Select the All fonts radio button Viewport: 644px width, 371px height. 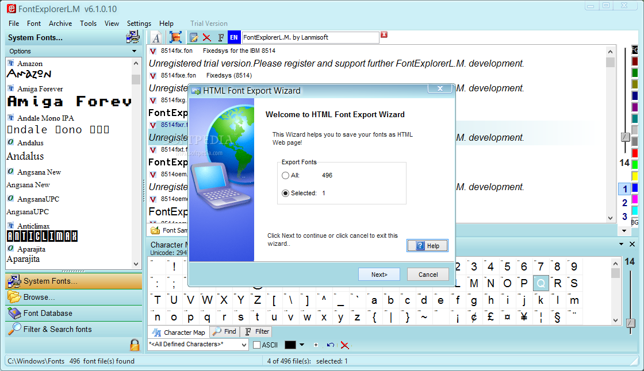tap(285, 175)
